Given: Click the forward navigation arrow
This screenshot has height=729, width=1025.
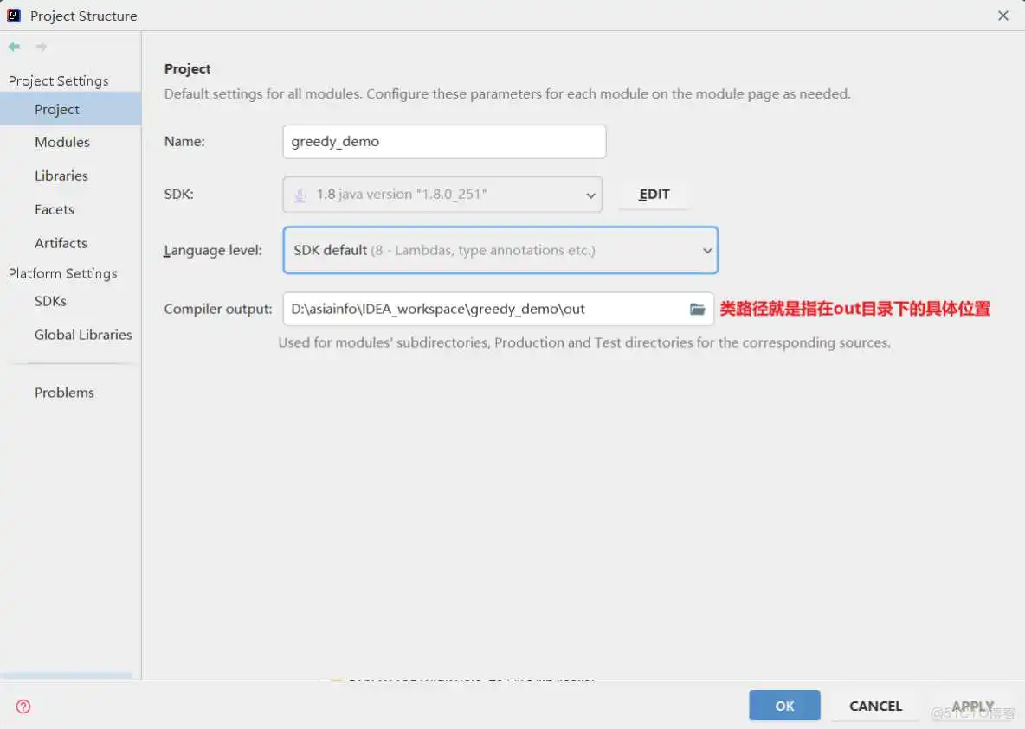Looking at the screenshot, I should point(40,47).
